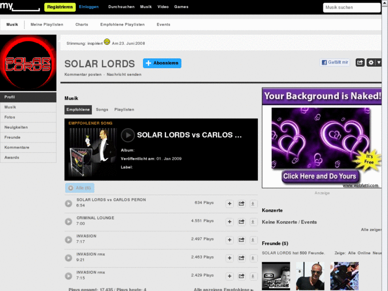Download INVASION rmx 9:21 track
388x291 pixels.
pos(253,258)
